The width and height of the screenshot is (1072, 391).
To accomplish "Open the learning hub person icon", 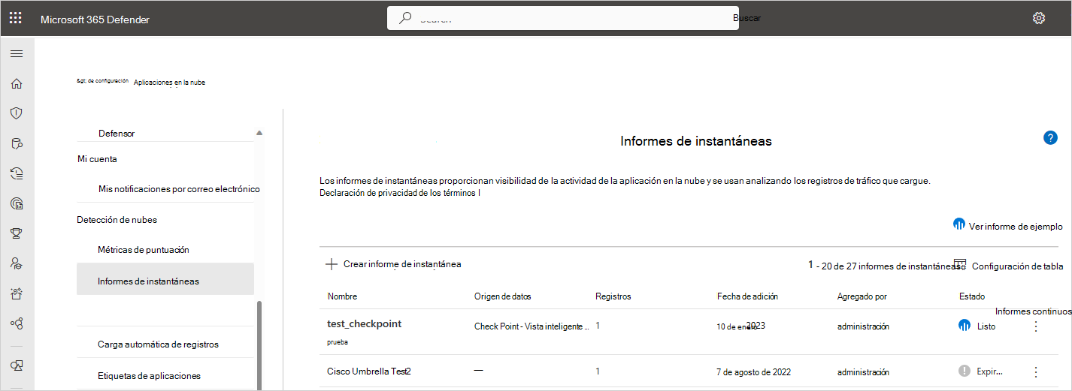I will coord(16,263).
